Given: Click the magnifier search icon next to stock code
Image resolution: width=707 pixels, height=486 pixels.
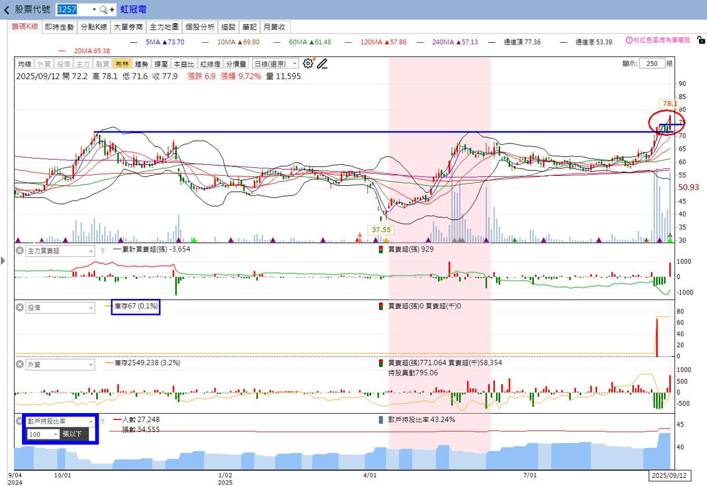Looking at the screenshot, I should 103,10.
